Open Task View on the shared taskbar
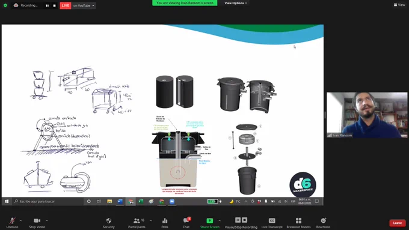This screenshot has width=409, height=230. tap(99, 201)
